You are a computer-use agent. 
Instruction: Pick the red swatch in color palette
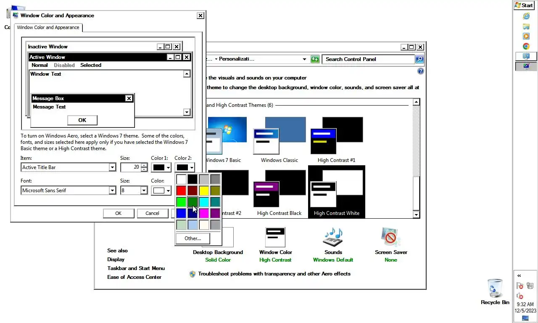[x=181, y=191]
